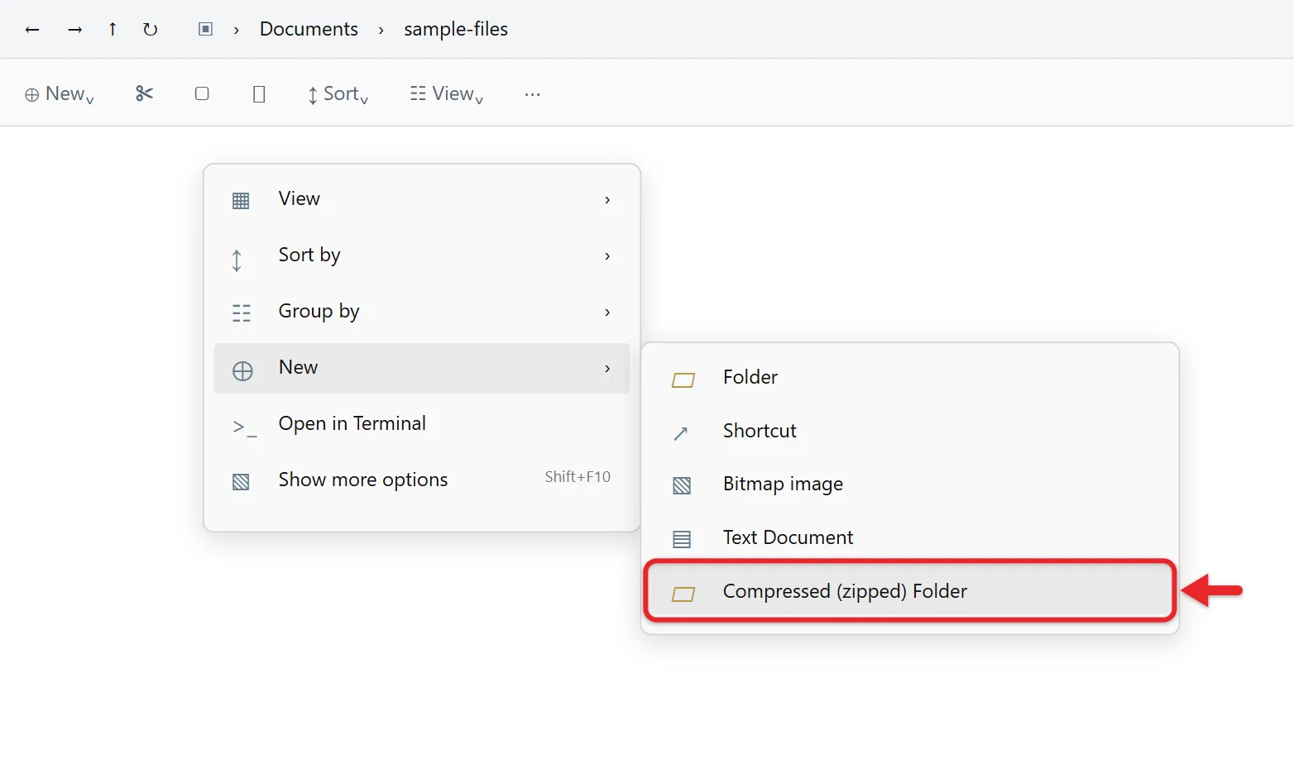Expand chevron before Documents breadcrumb
Screen dimensions: 1294x759
237,31
